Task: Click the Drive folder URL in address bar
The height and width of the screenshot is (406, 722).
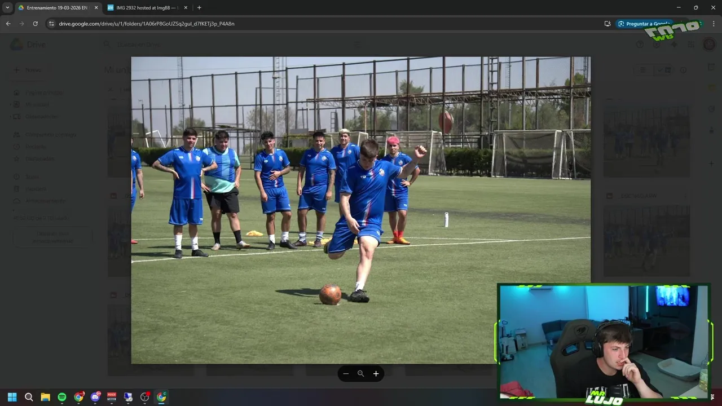Action: pyautogui.click(x=147, y=24)
